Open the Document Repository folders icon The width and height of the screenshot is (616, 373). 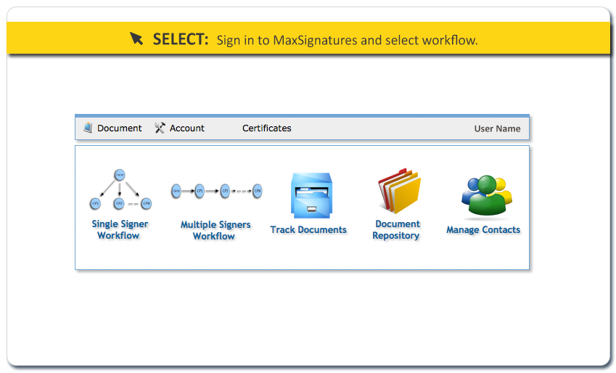tap(399, 191)
